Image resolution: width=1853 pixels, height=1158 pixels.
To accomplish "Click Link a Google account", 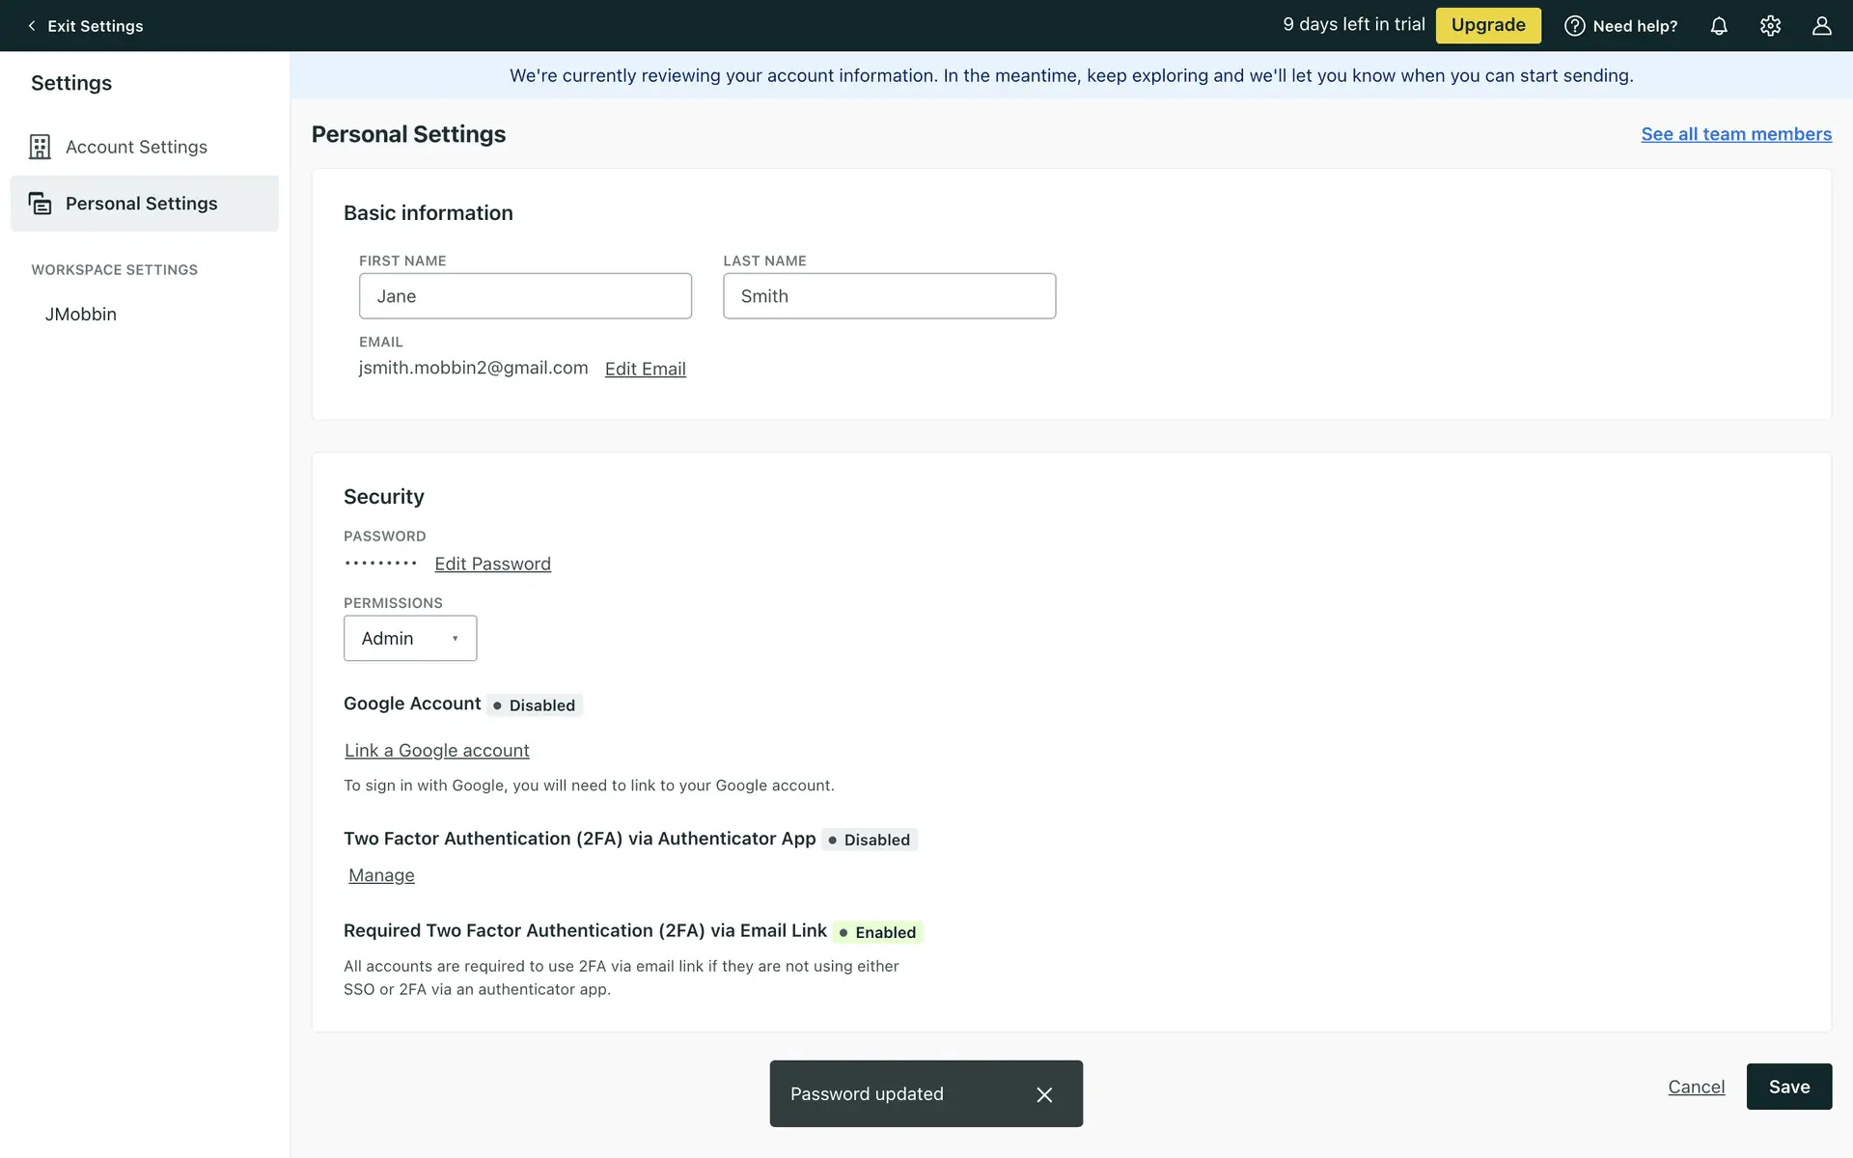I will pyautogui.click(x=436, y=751).
